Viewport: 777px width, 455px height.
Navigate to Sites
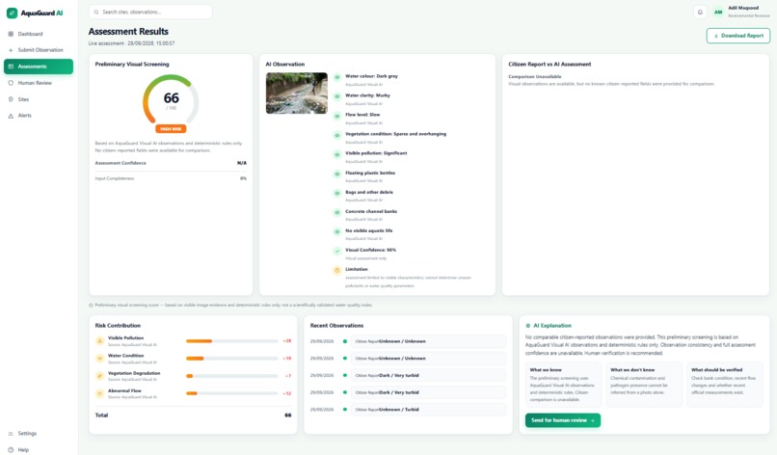coord(39,99)
